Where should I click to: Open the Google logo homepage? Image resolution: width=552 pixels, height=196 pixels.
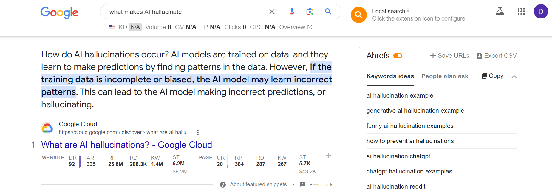click(x=59, y=12)
